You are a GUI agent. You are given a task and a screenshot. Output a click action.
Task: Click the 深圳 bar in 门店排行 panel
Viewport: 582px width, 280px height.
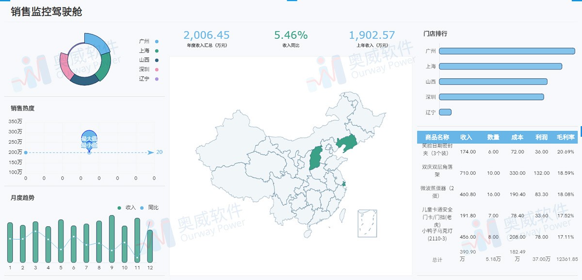pyautogui.click(x=491, y=97)
